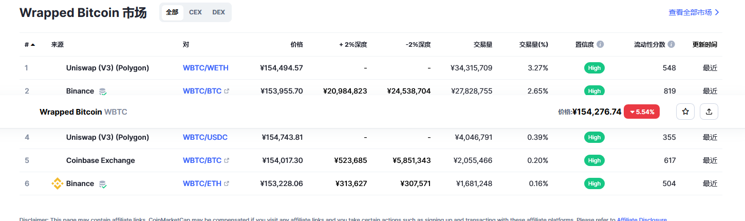Open the WBTC/WETH pair link
Screen dimensions: 745x221
click(206, 68)
